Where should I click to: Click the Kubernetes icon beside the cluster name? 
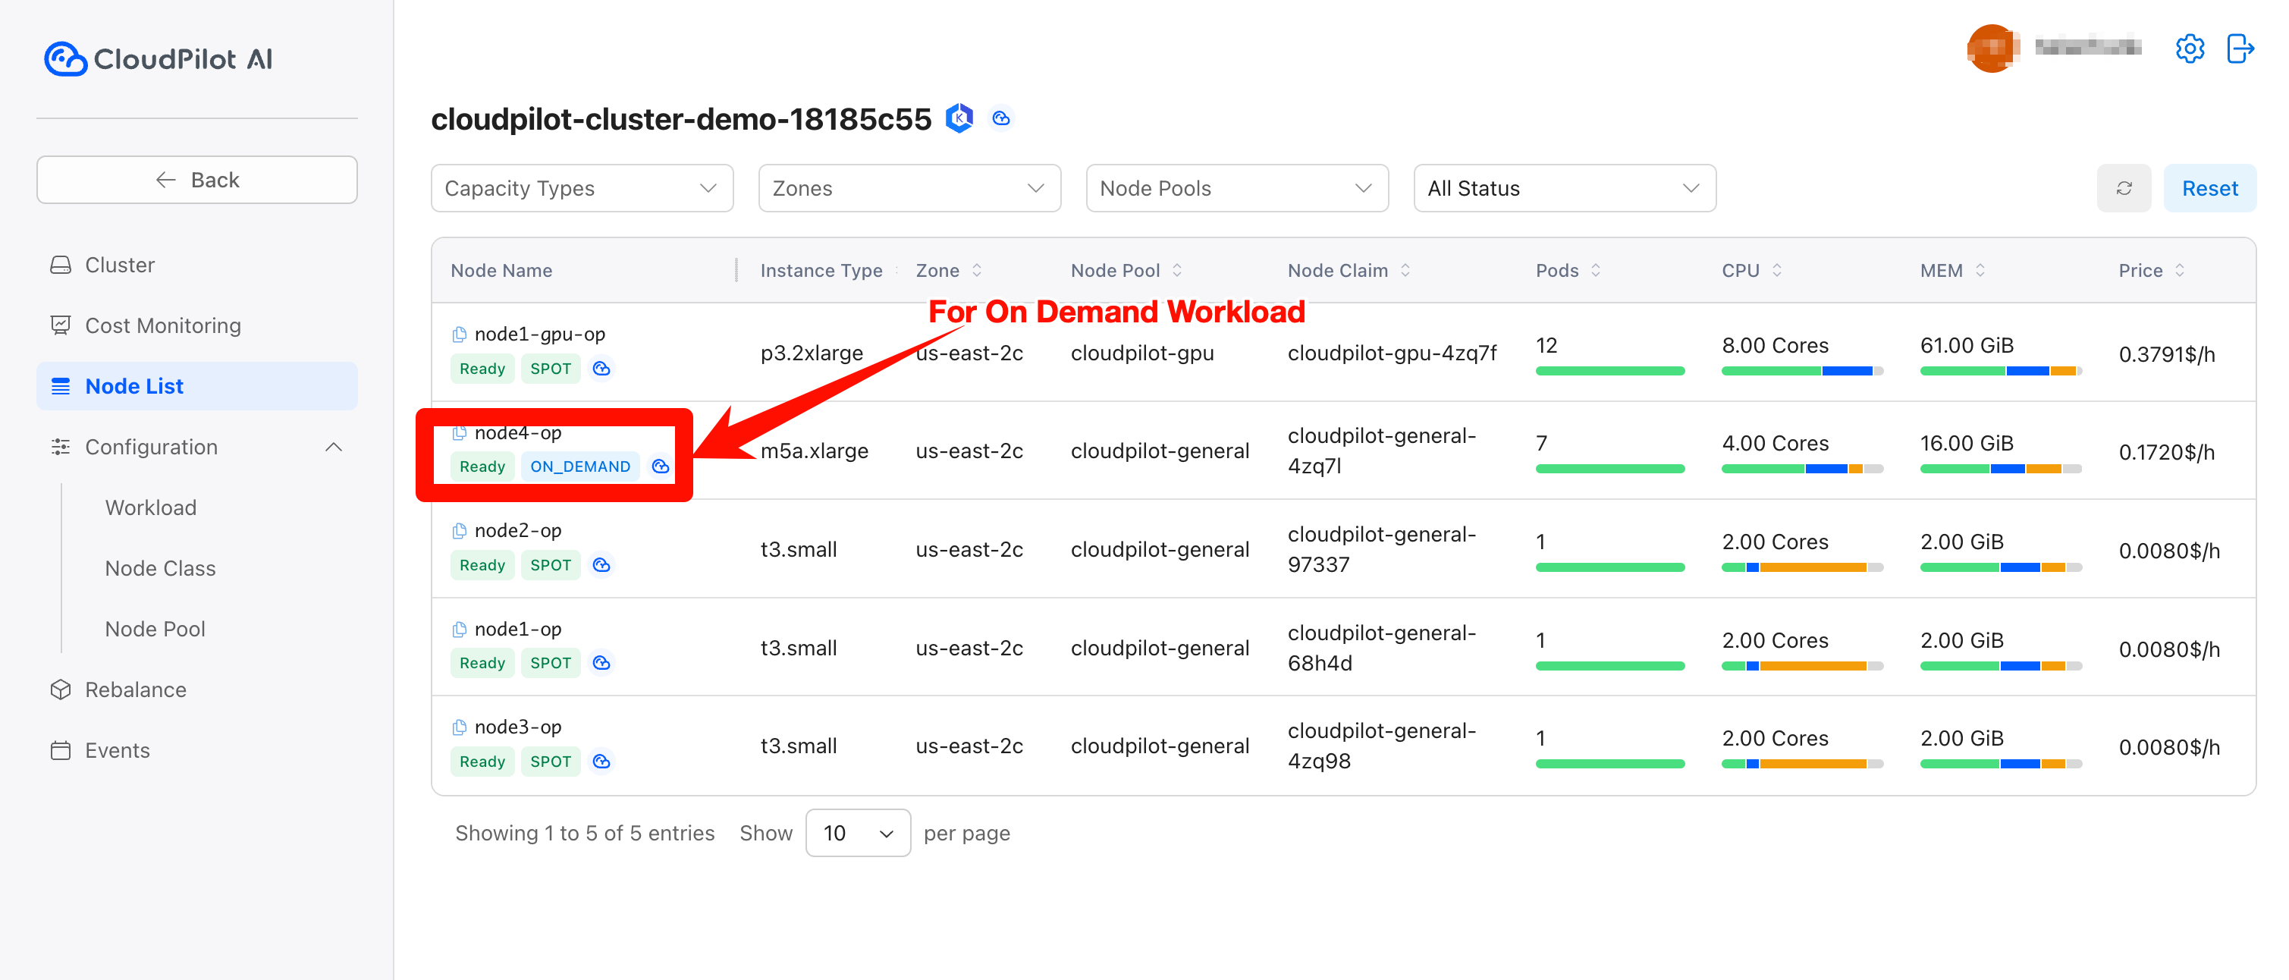point(960,118)
